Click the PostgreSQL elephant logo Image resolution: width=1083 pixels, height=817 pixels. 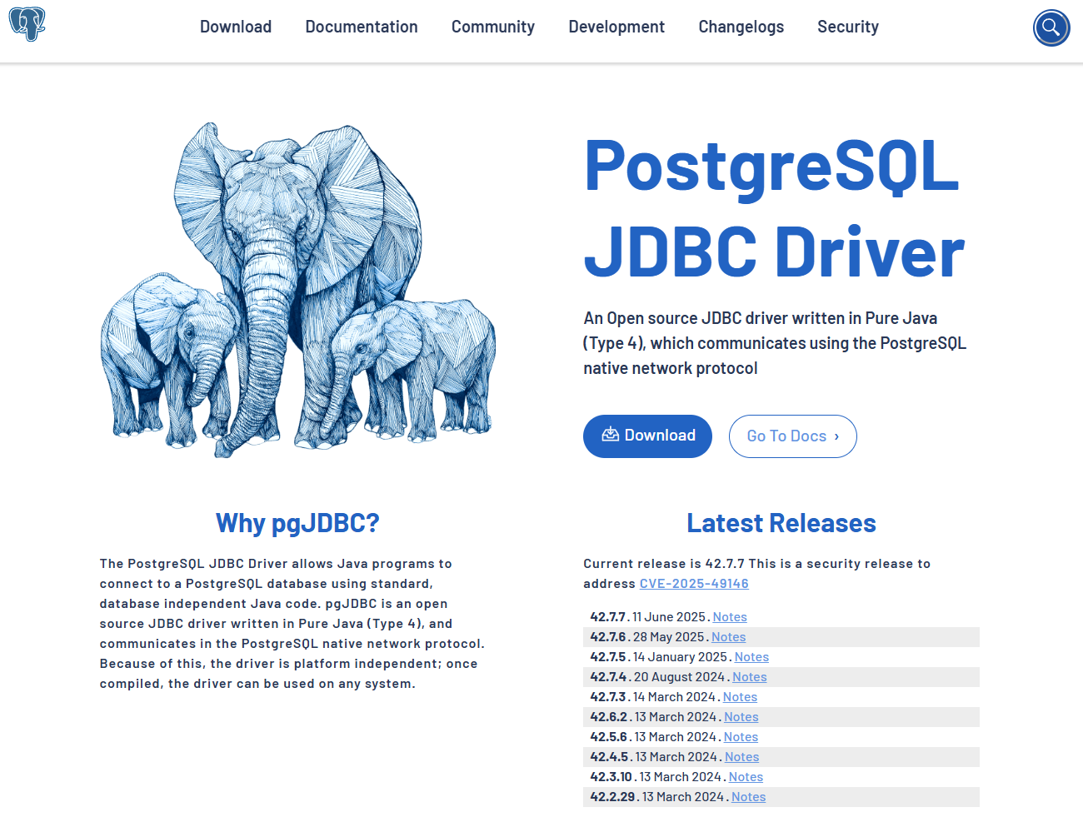coord(27,25)
